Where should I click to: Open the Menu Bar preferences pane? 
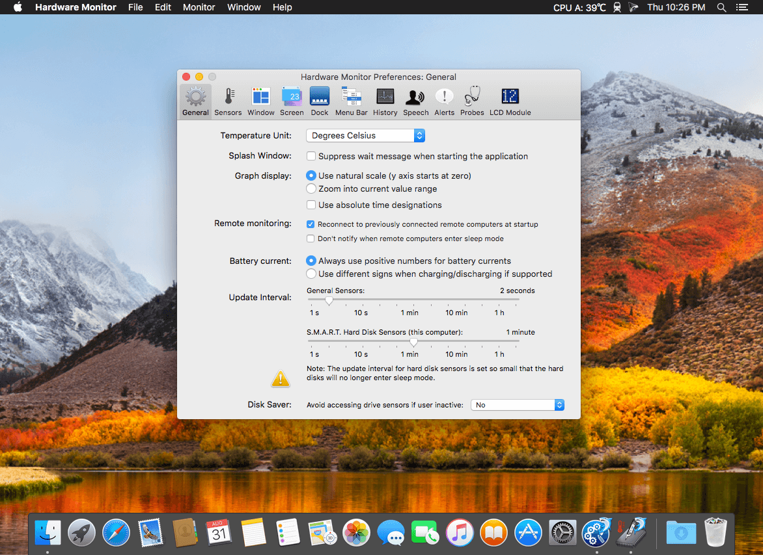[x=352, y=101]
